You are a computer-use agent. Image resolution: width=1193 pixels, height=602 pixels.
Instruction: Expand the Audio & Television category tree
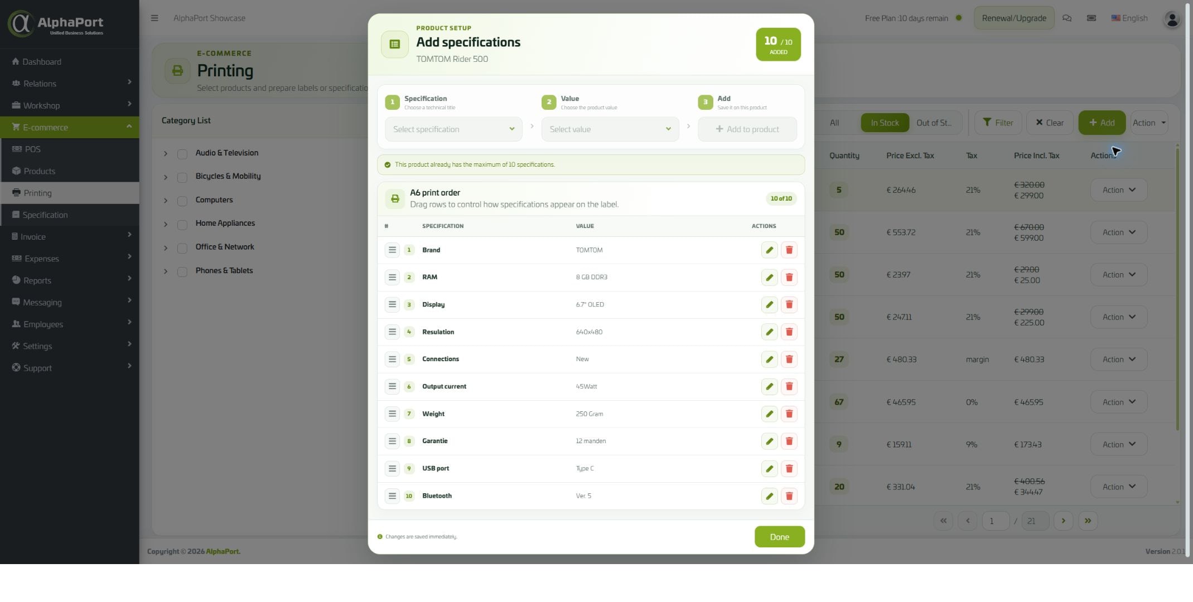pos(165,153)
